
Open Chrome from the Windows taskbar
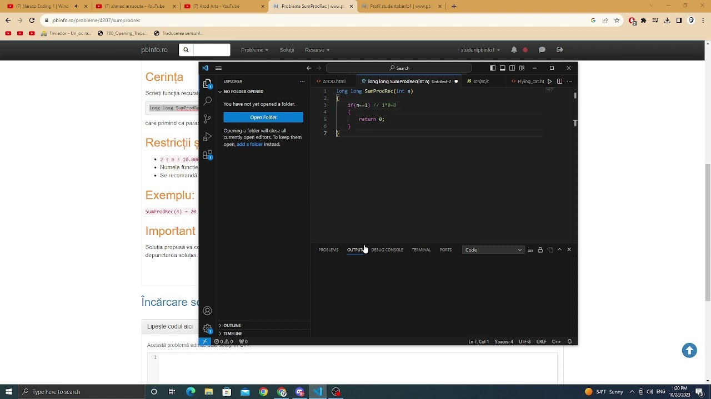tap(263, 392)
